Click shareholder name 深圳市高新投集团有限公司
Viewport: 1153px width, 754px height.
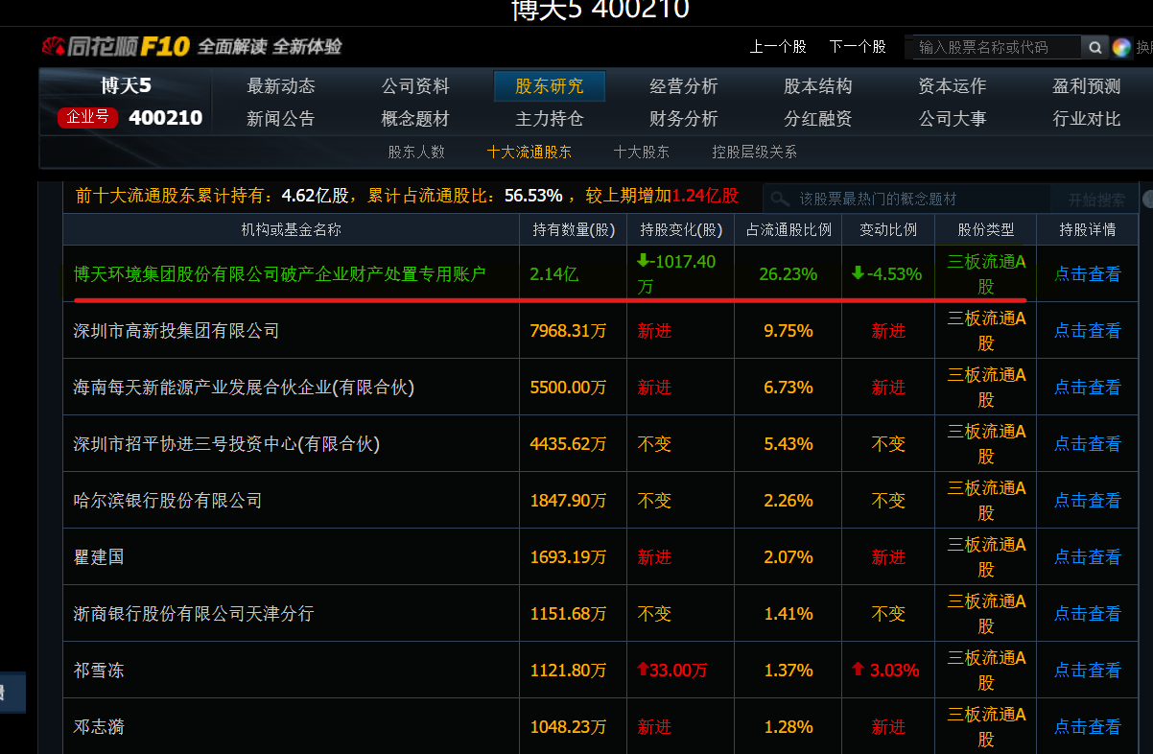pos(176,331)
